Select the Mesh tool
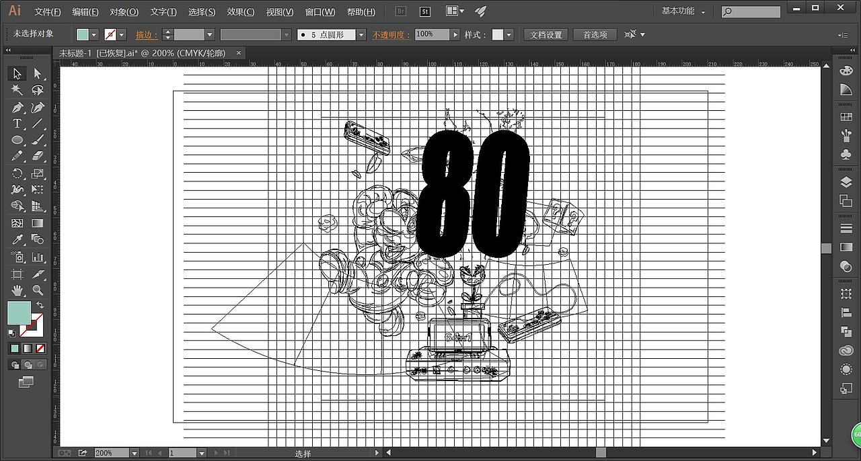 [17, 223]
